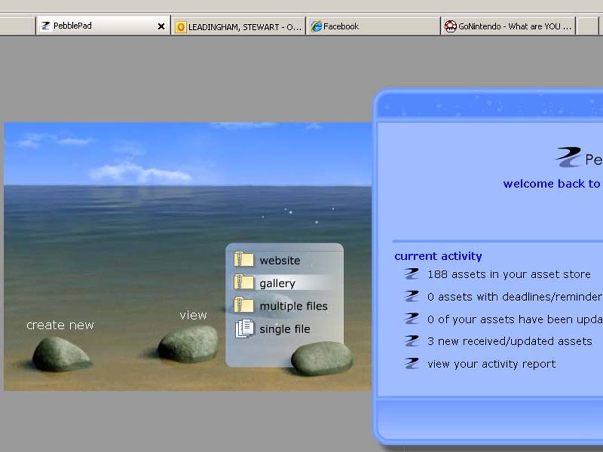Open assets with deadlines/reminders link
This screenshot has width=603, height=452.
(x=514, y=297)
